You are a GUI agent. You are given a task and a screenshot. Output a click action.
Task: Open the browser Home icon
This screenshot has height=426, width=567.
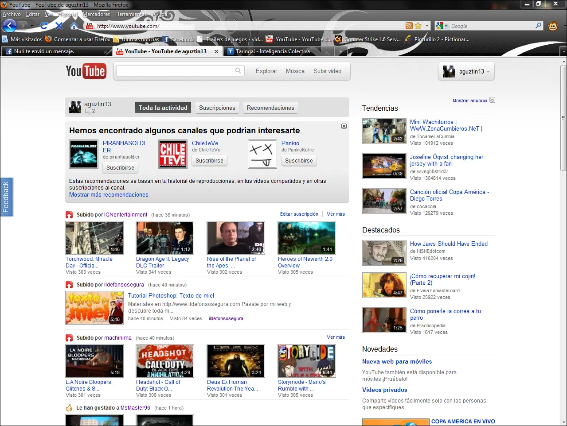[x=74, y=26]
